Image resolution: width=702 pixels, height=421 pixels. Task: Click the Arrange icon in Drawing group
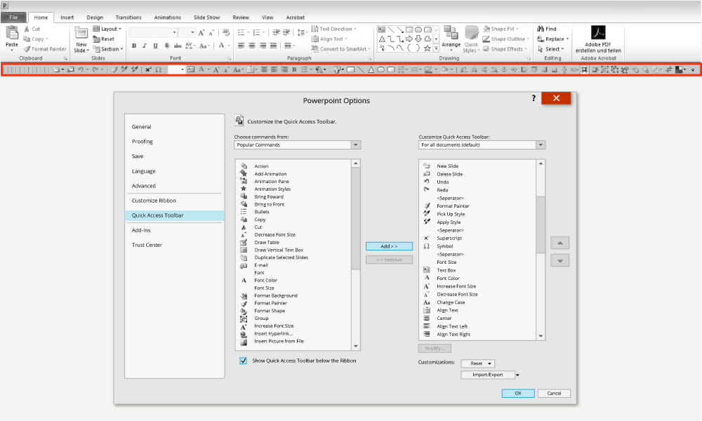pyautogui.click(x=451, y=33)
